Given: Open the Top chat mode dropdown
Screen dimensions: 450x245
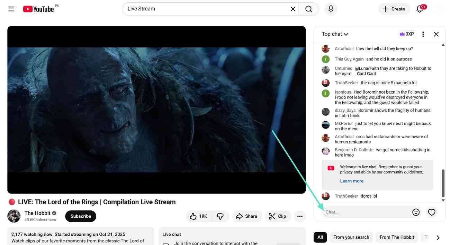Looking at the screenshot, I should click(x=334, y=34).
